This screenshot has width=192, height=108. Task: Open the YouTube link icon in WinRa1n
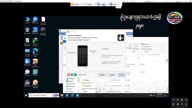[69, 75]
